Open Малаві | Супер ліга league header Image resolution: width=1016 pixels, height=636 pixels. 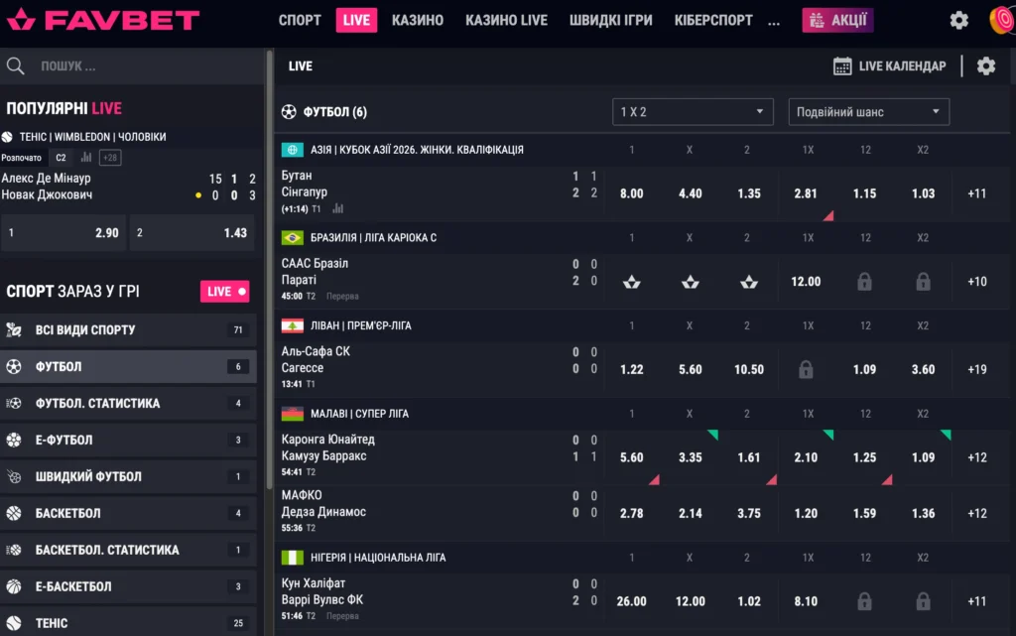359,413
